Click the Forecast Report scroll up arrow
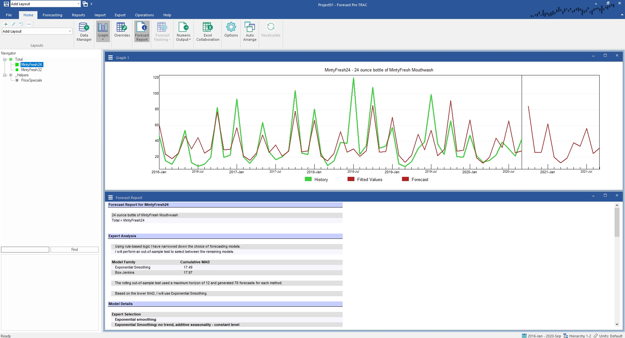Screen dimensions: 625x338 coord(617,205)
